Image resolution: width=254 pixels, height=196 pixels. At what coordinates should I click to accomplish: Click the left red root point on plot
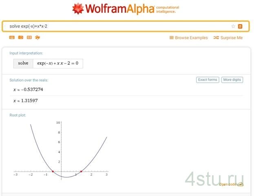tap(53, 172)
